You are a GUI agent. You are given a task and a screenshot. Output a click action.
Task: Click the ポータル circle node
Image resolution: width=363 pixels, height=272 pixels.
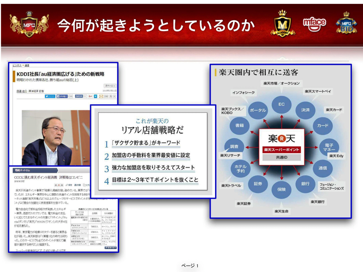258,111
